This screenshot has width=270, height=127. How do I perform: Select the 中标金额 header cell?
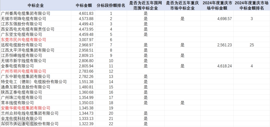point(83,5)
